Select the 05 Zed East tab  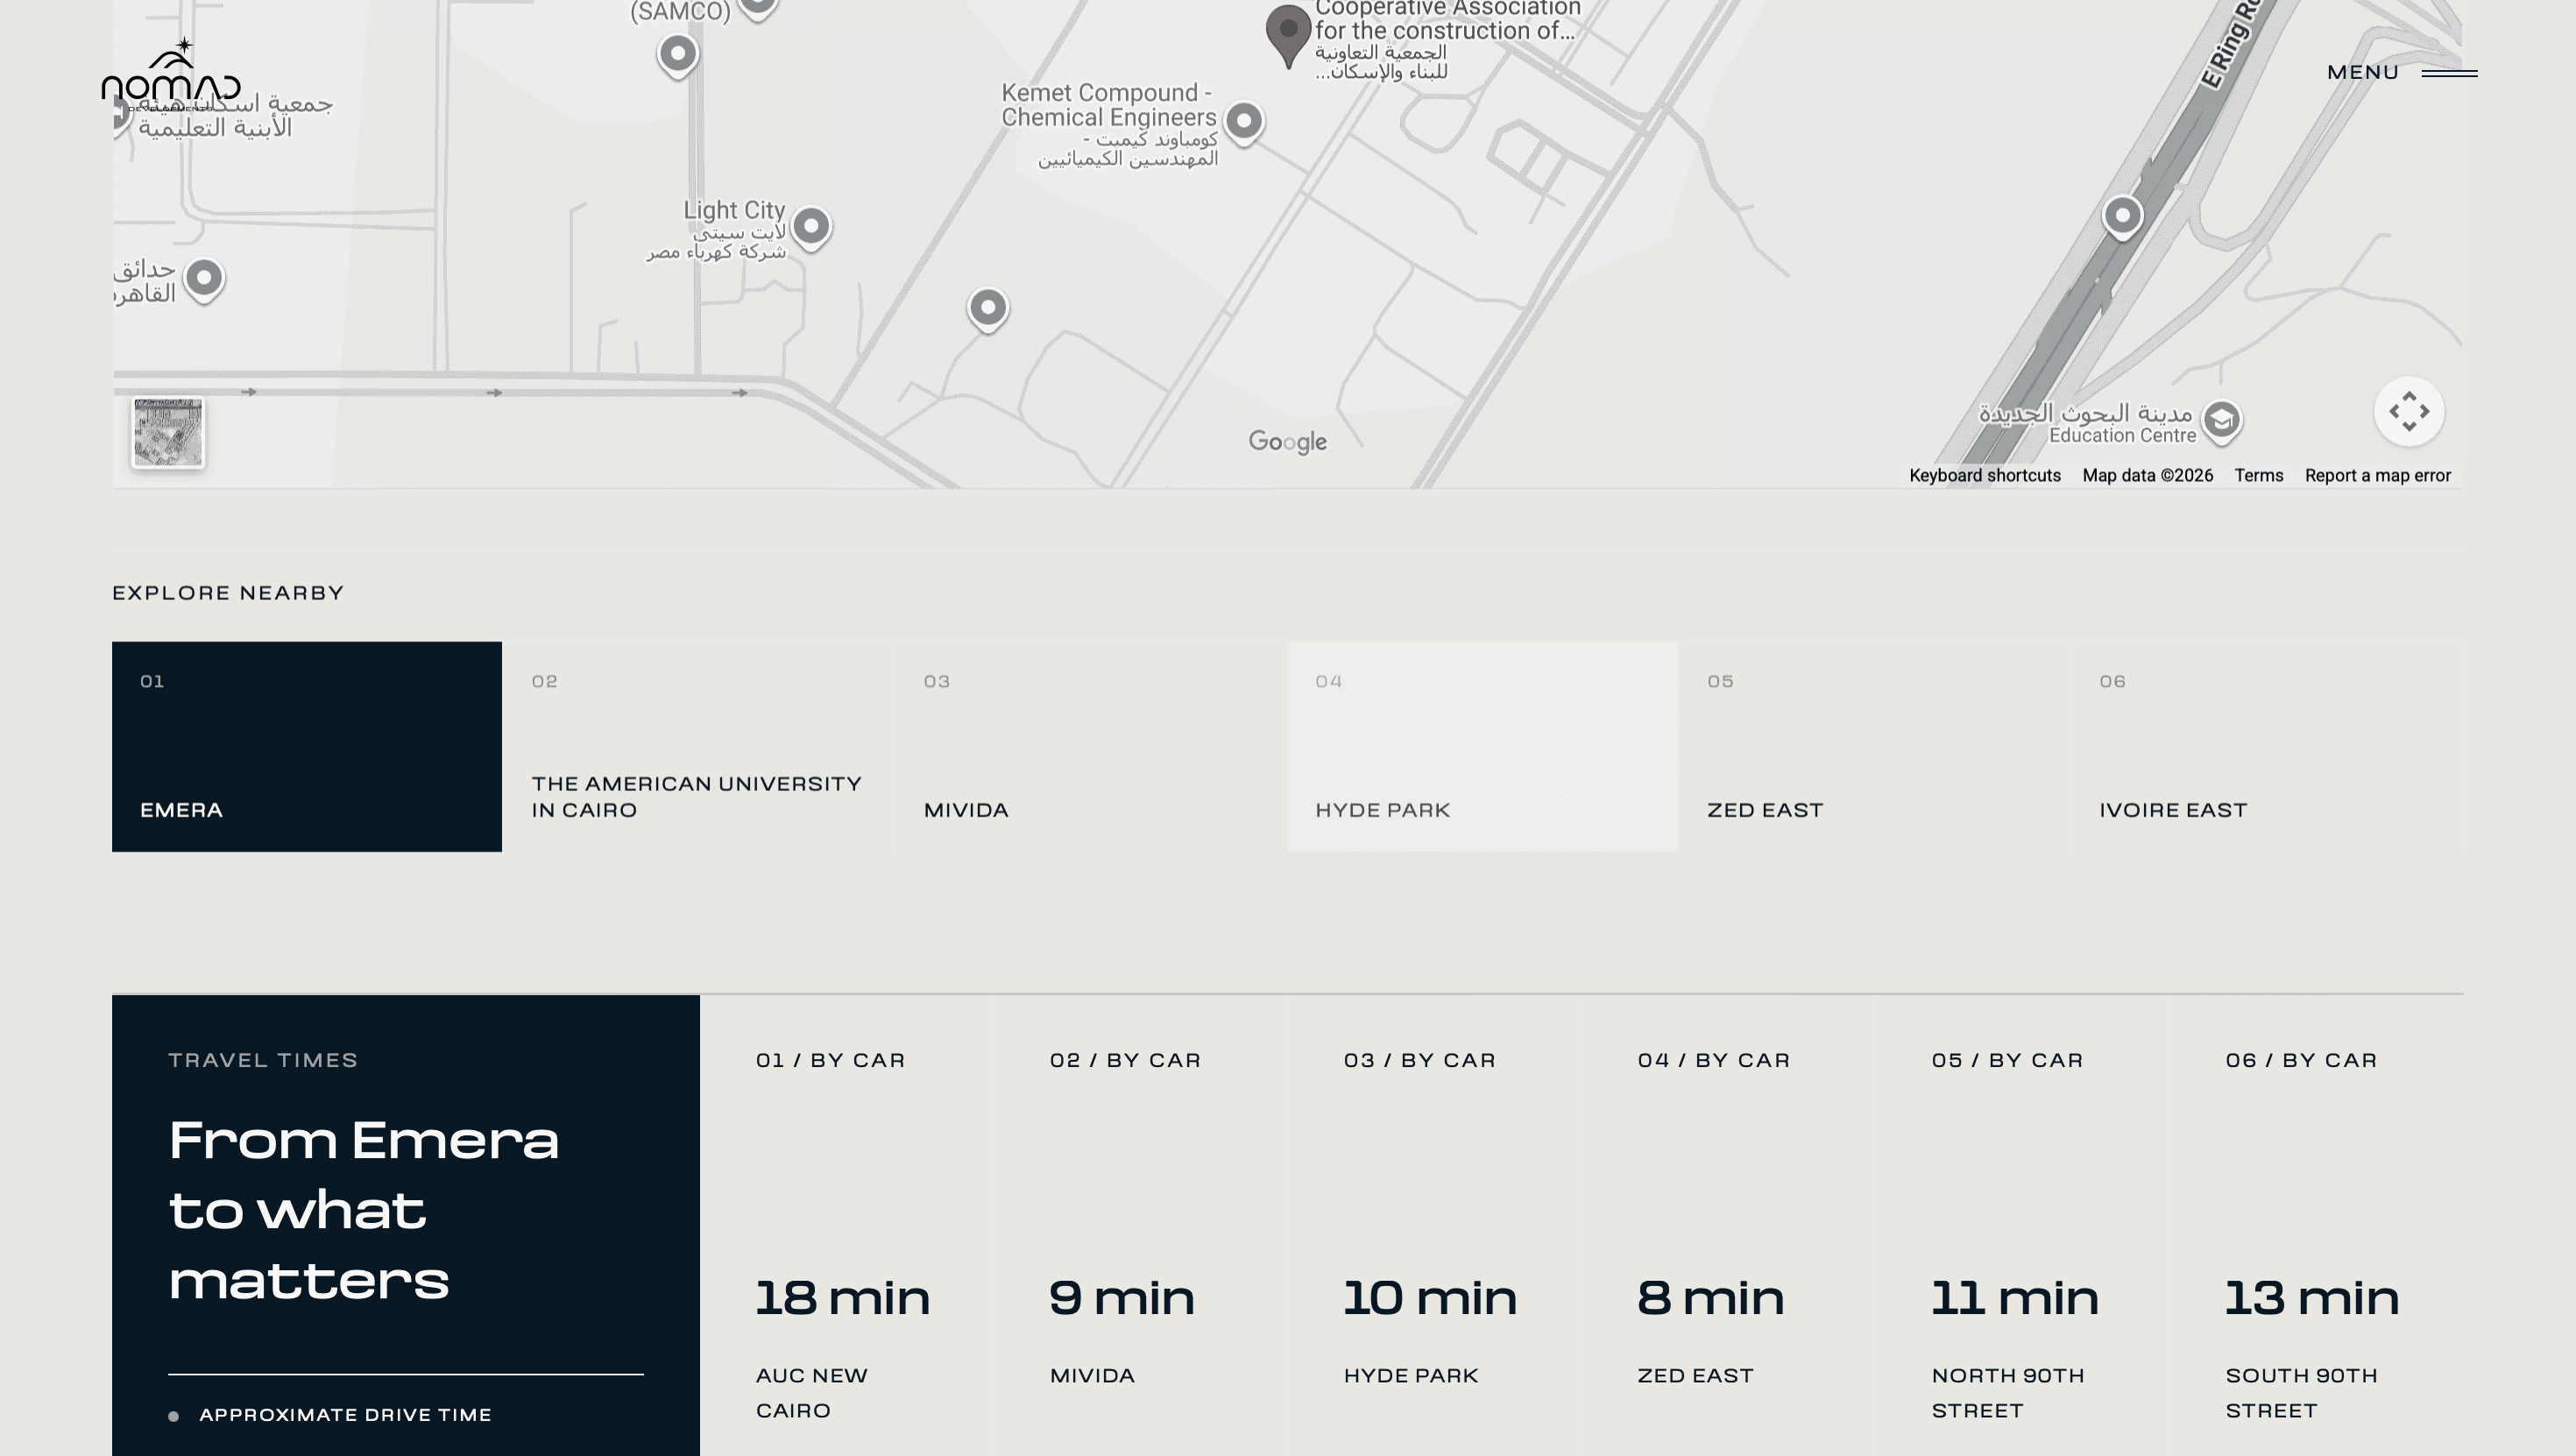click(x=1874, y=747)
